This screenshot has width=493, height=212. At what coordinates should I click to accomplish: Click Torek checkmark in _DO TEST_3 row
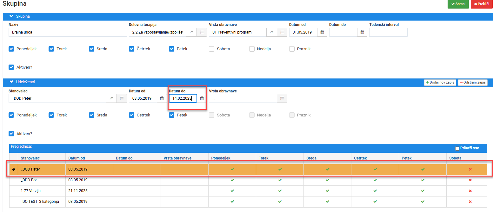tap(280, 202)
